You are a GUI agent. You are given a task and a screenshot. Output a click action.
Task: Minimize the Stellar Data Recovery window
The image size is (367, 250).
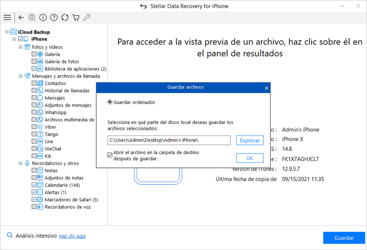[x=342, y=6]
